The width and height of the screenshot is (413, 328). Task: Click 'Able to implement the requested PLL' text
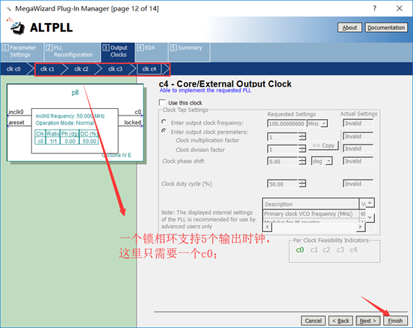click(205, 90)
